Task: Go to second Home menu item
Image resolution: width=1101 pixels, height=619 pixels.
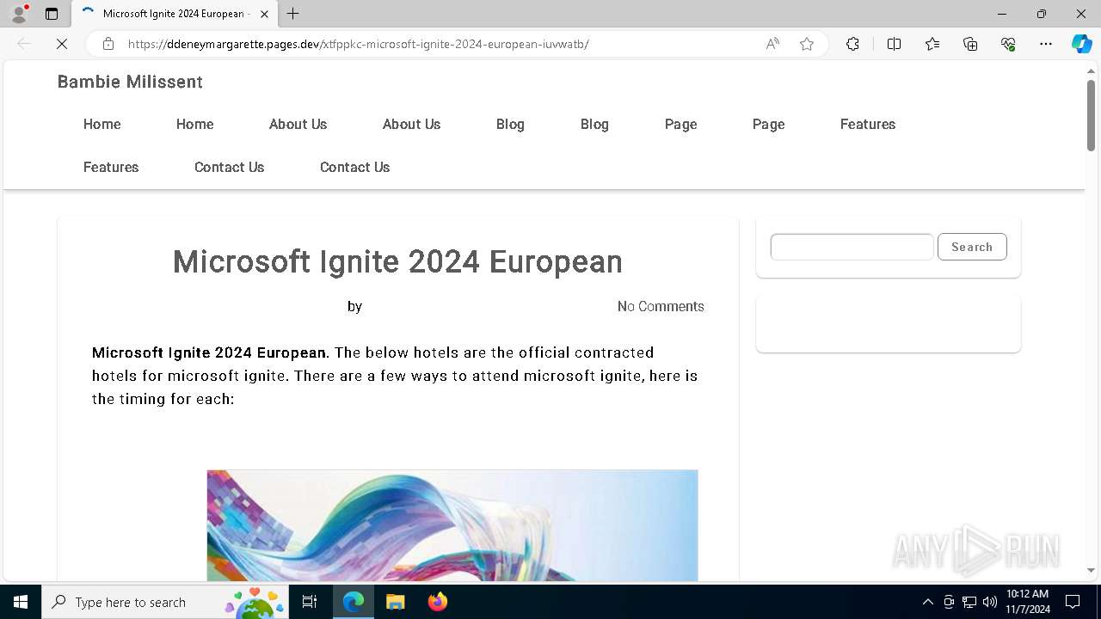Action: pos(195,124)
